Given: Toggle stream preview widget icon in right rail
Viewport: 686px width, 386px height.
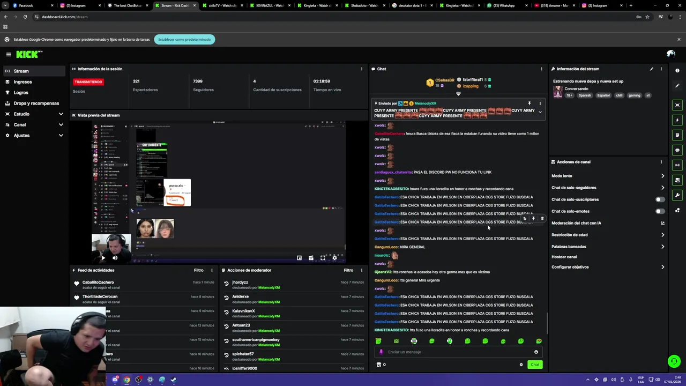Looking at the screenshot, I should (x=677, y=105).
